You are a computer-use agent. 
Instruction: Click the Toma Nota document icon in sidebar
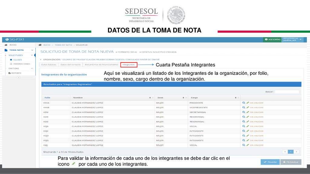click(6, 50)
